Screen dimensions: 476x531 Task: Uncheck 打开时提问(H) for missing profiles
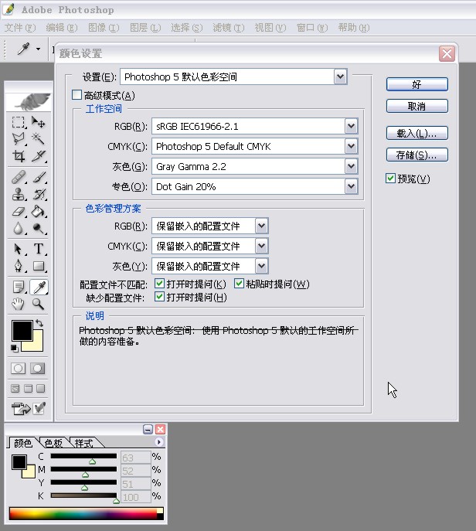point(159,297)
